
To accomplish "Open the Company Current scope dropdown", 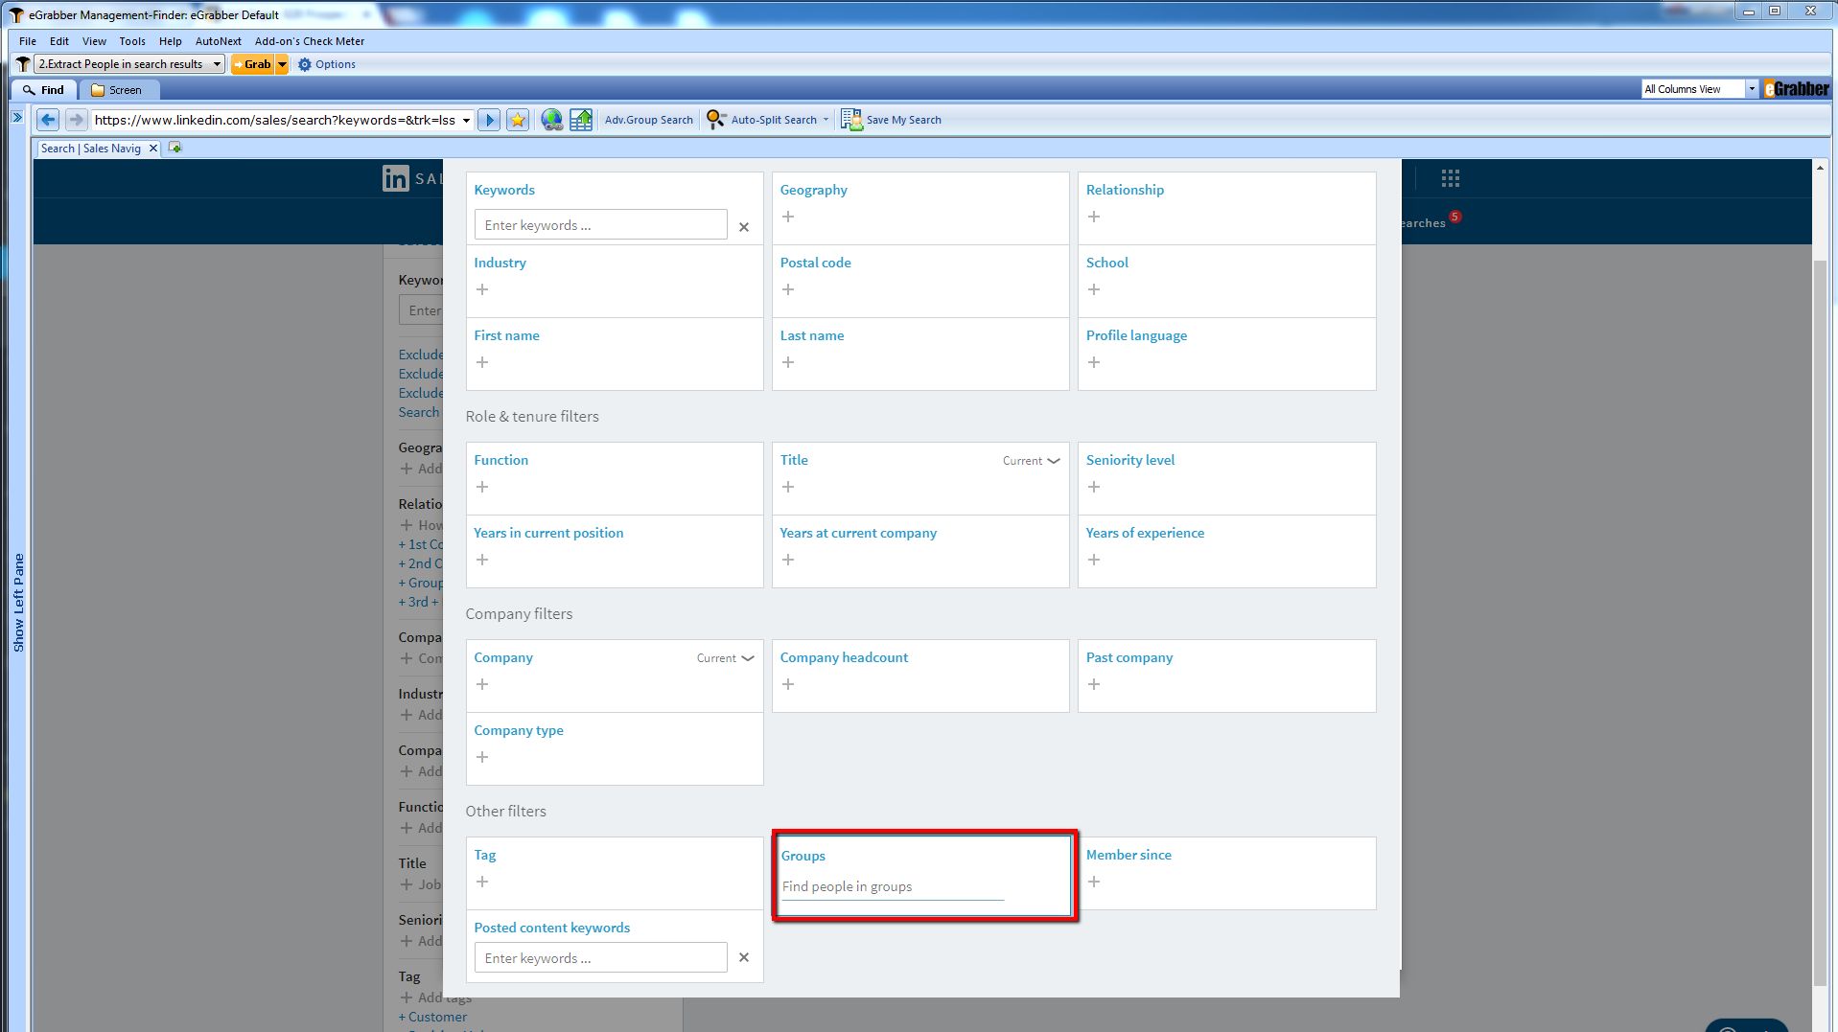I will pos(726,658).
